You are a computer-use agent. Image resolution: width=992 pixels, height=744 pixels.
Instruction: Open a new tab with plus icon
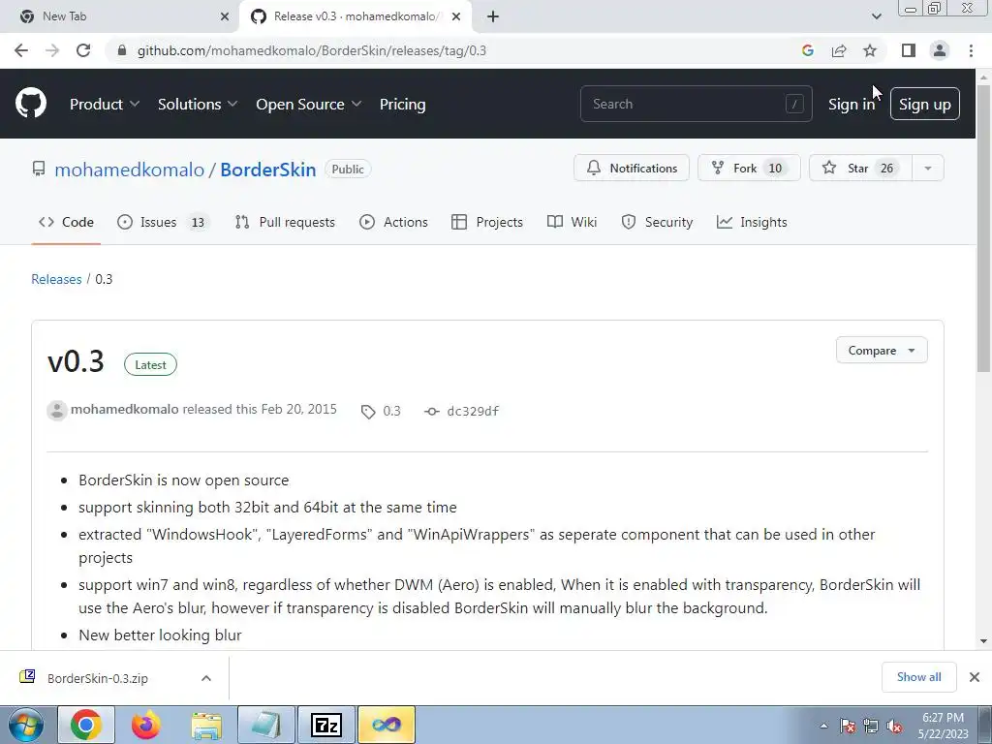pos(493,16)
